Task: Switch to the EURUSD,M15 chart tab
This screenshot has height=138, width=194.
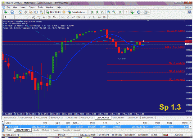Action: tap(10, 118)
